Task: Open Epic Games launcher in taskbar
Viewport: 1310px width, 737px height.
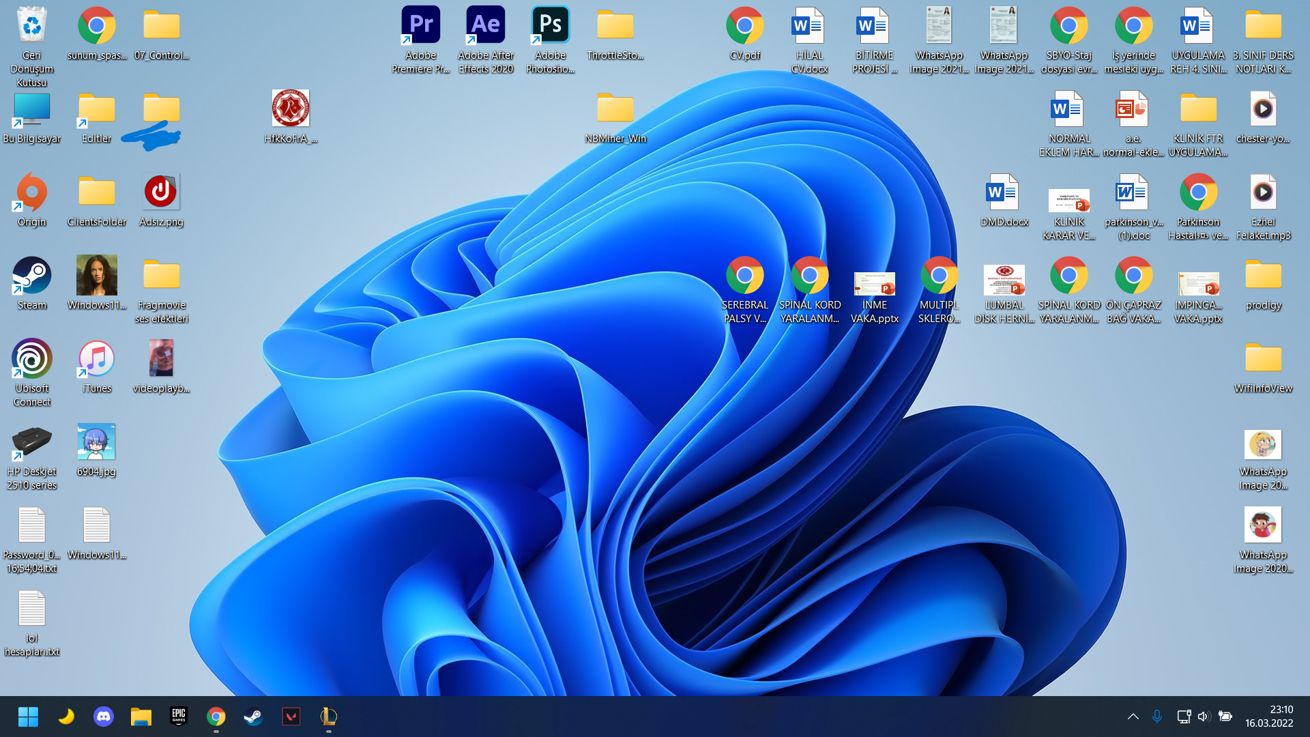Action: [x=178, y=717]
